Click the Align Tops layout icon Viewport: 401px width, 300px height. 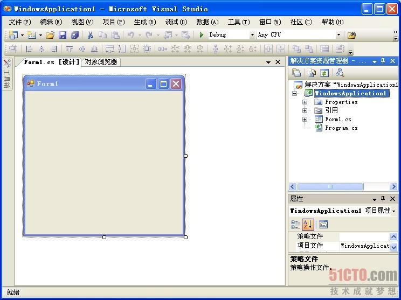[70, 48]
